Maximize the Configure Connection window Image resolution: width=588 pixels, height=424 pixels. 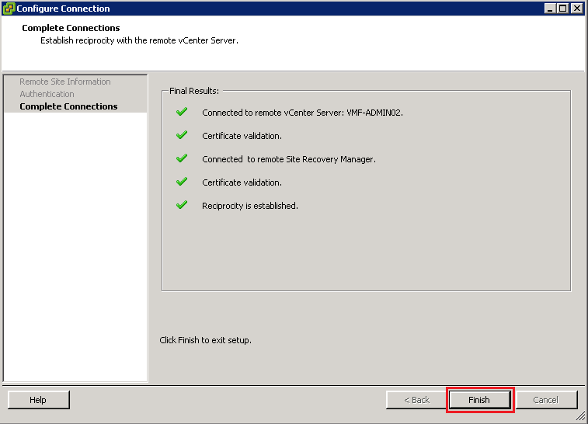point(562,9)
